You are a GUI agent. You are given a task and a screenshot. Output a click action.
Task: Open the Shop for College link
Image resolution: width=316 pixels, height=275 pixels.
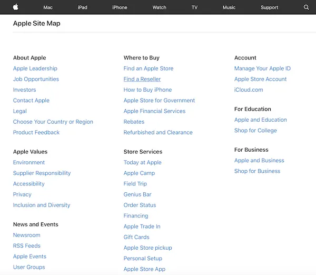[255, 131]
